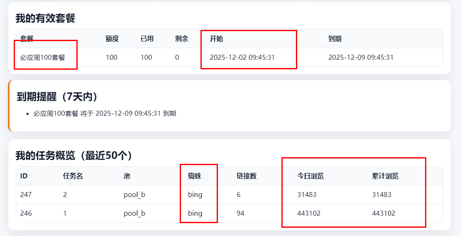Click the 到期 column header
The image size is (462, 236).
click(335, 39)
